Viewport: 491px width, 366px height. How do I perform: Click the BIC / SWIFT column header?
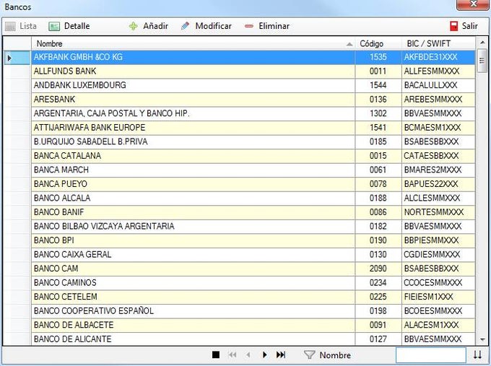pyautogui.click(x=438, y=43)
